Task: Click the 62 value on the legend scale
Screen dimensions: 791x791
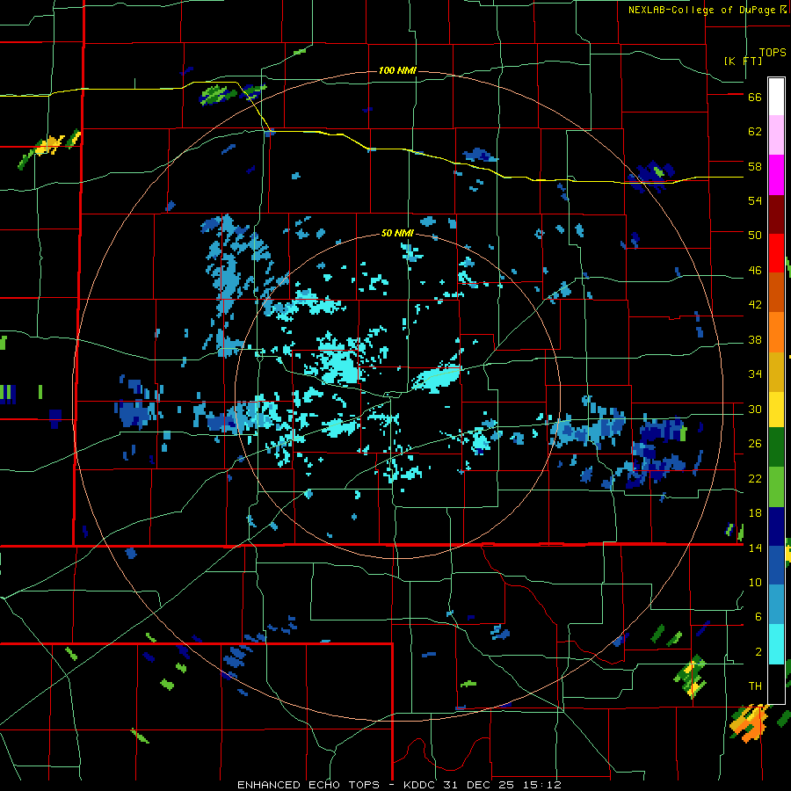Action: click(x=755, y=132)
